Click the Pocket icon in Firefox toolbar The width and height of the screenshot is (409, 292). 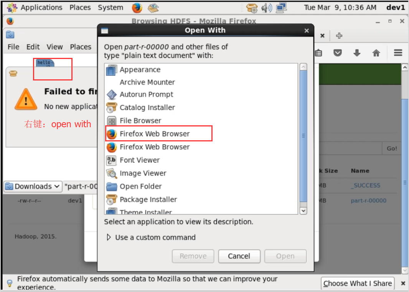coord(338,53)
